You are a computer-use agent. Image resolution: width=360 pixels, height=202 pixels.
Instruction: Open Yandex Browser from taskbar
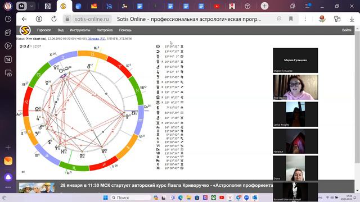[x=230, y=198]
